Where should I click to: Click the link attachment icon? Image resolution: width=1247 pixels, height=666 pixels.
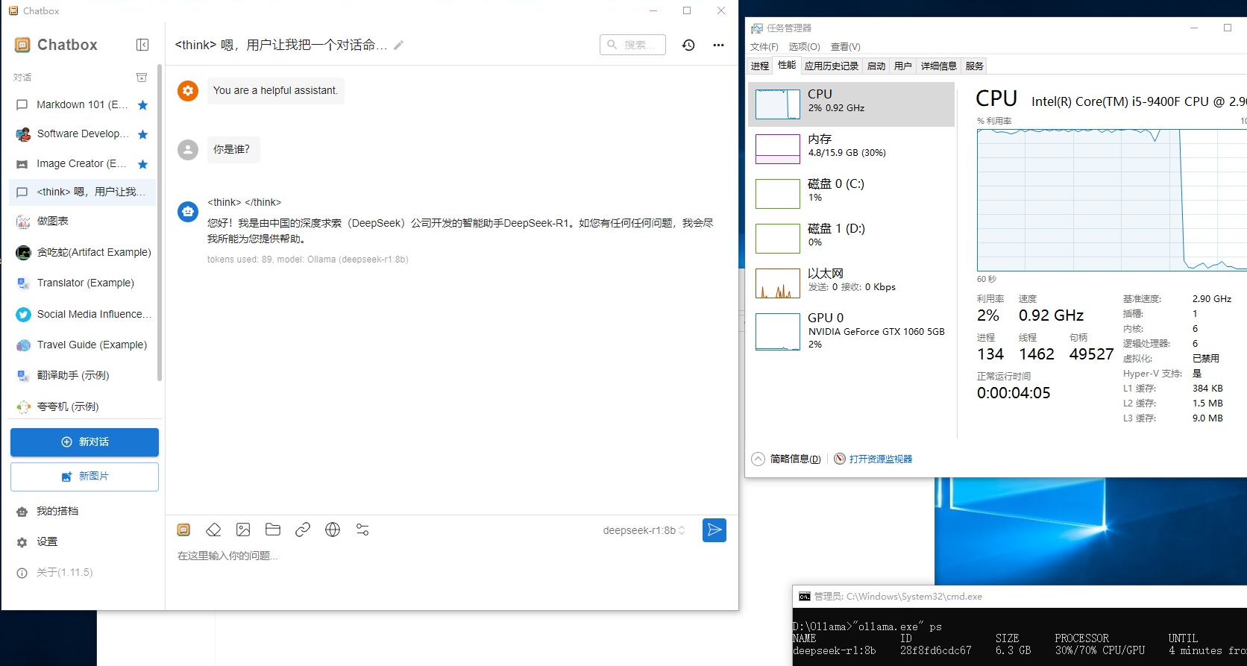303,530
